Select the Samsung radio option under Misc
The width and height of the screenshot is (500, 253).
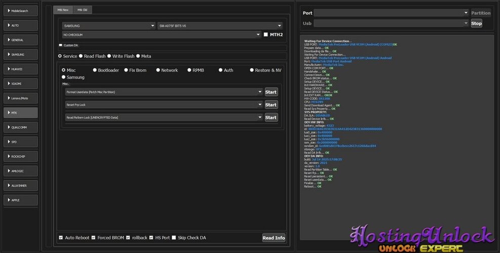(x=63, y=77)
